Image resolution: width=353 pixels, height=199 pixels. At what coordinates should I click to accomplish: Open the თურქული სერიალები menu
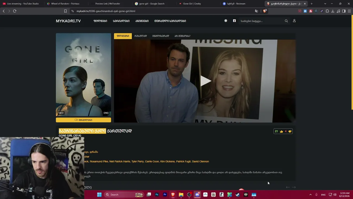click(x=170, y=21)
